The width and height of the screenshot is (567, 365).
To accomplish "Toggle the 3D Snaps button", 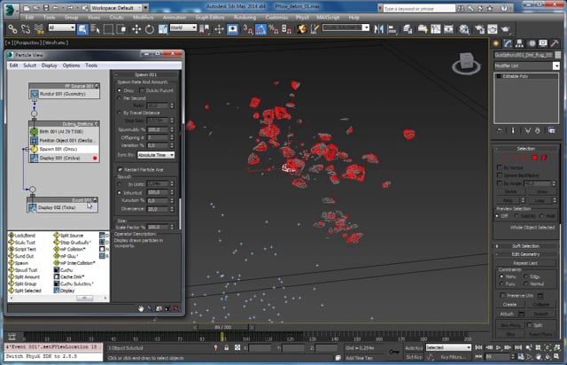I will (248, 29).
